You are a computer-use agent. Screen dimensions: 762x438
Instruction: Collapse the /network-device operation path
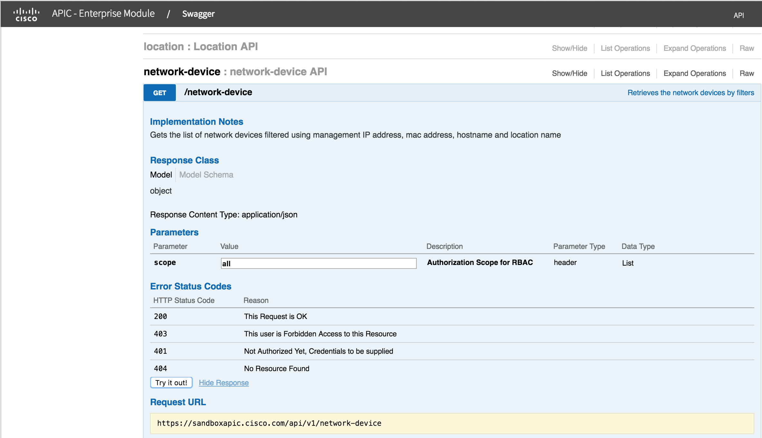(x=218, y=92)
